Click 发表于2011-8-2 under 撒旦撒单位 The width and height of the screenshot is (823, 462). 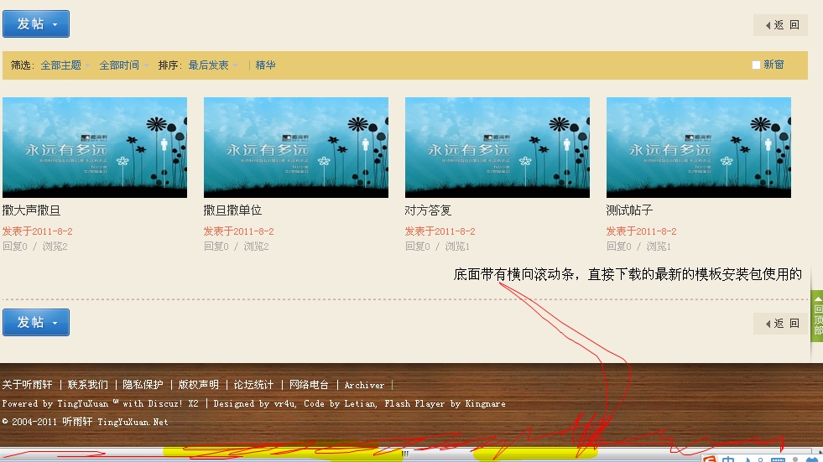(239, 231)
